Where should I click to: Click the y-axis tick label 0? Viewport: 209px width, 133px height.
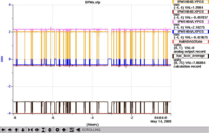[10, 59]
